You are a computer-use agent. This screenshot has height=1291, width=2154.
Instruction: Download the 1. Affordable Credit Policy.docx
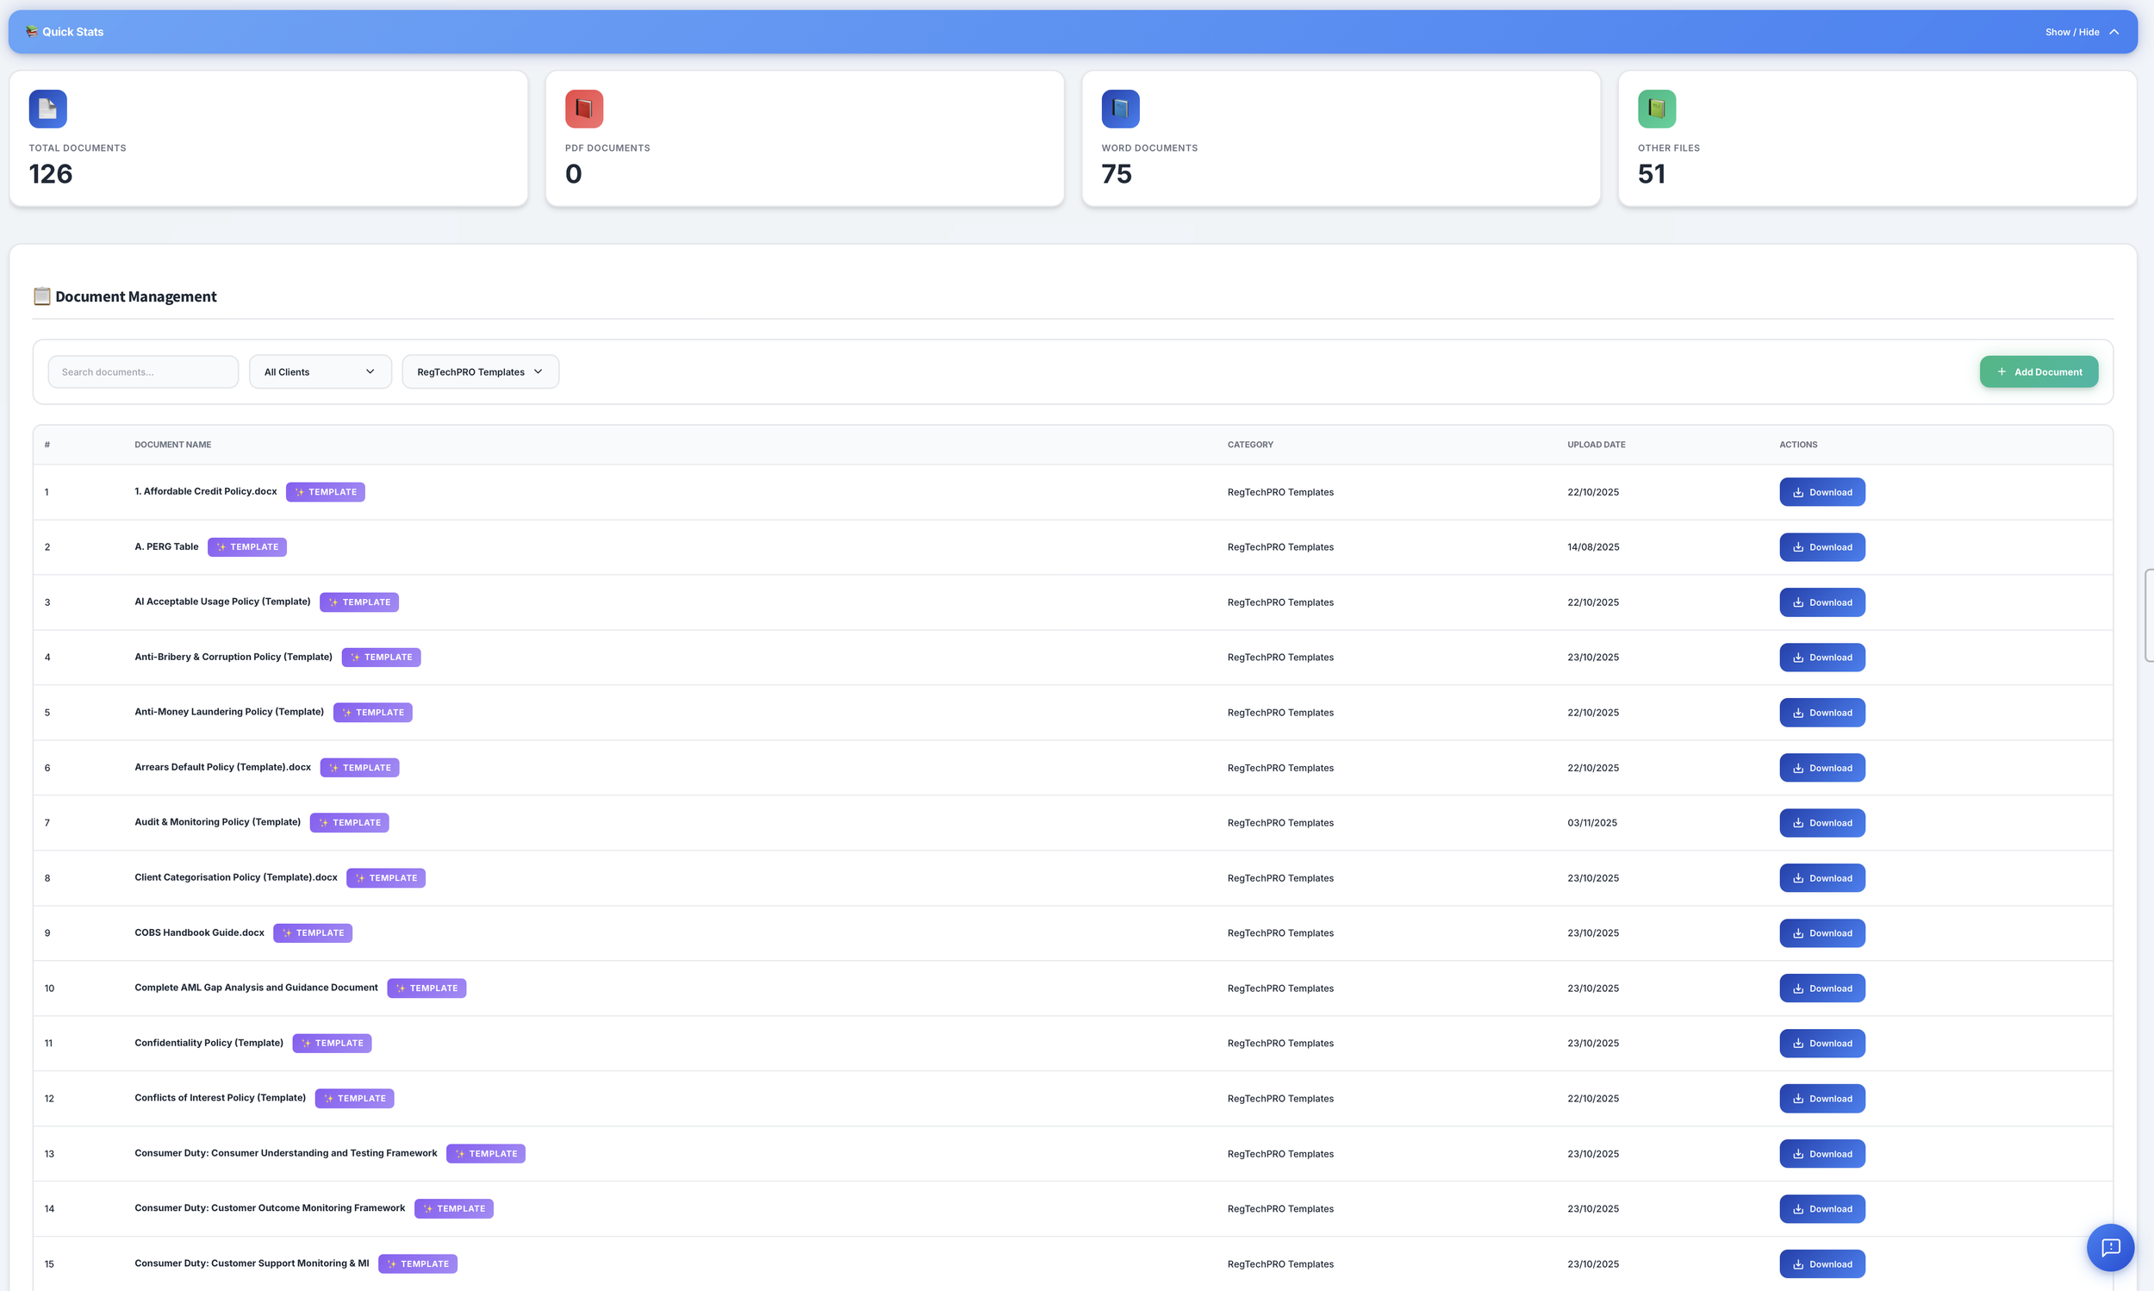point(1821,492)
